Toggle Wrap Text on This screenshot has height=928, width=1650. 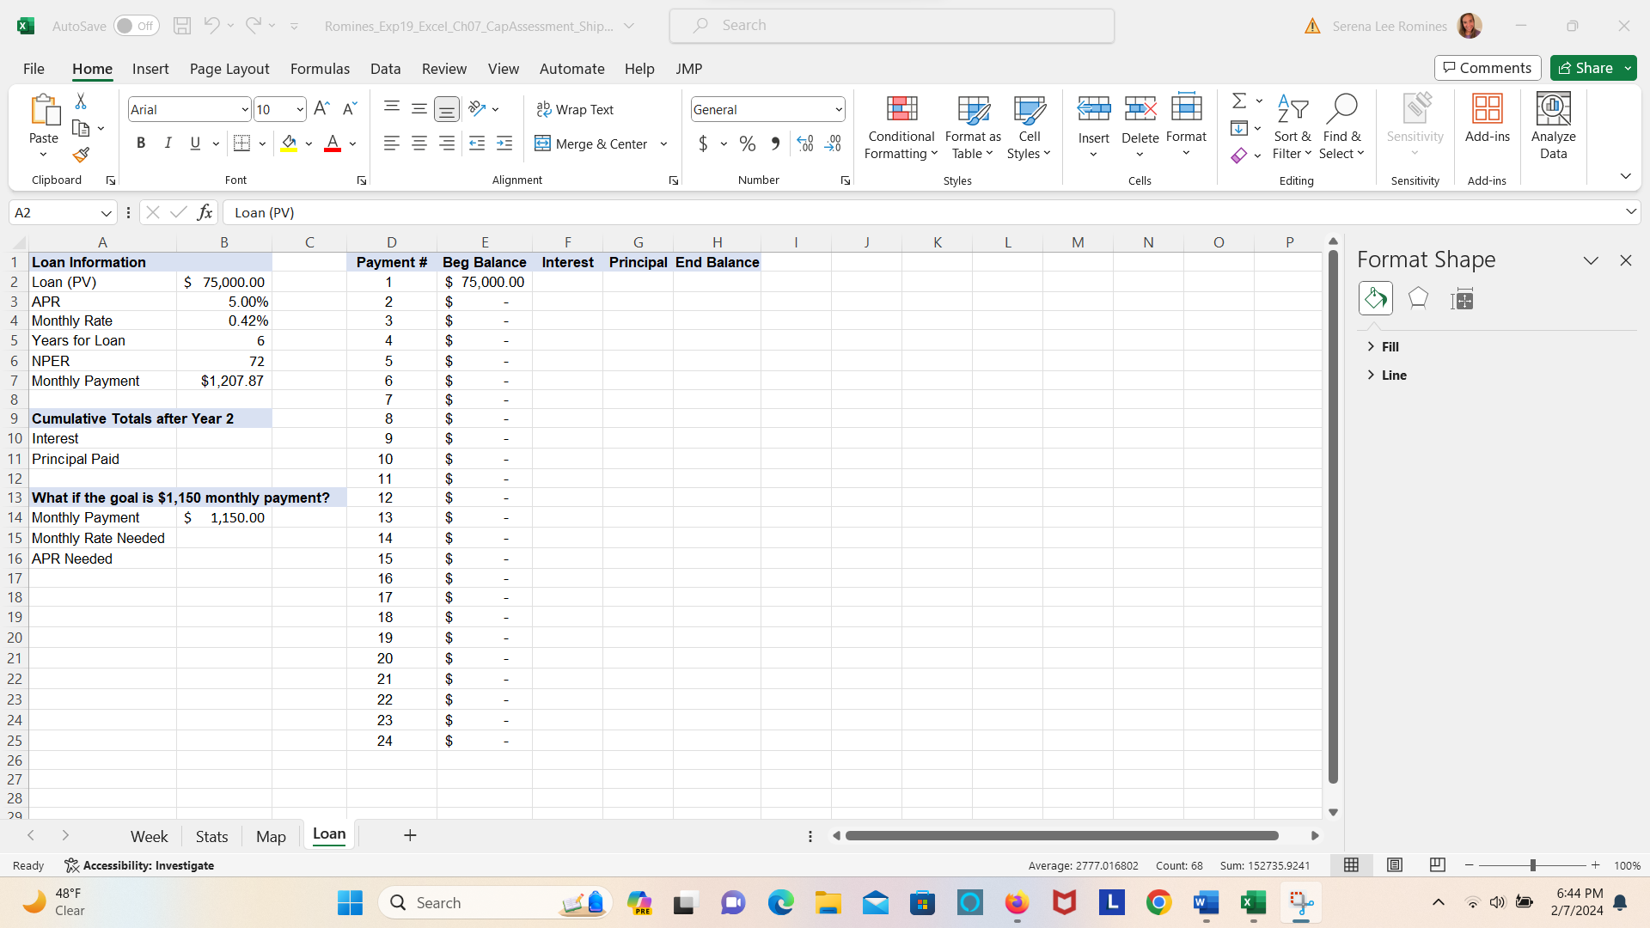[x=575, y=109]
